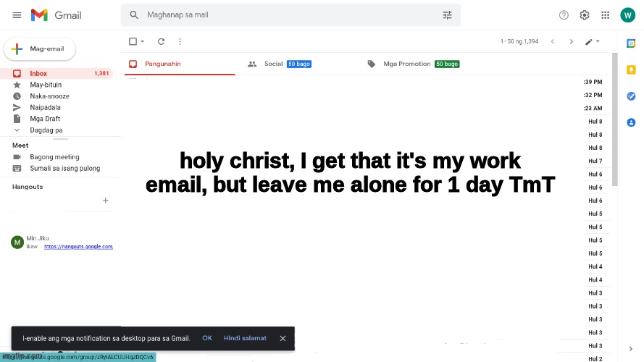Click the message list scrollbar

point(614,119)
